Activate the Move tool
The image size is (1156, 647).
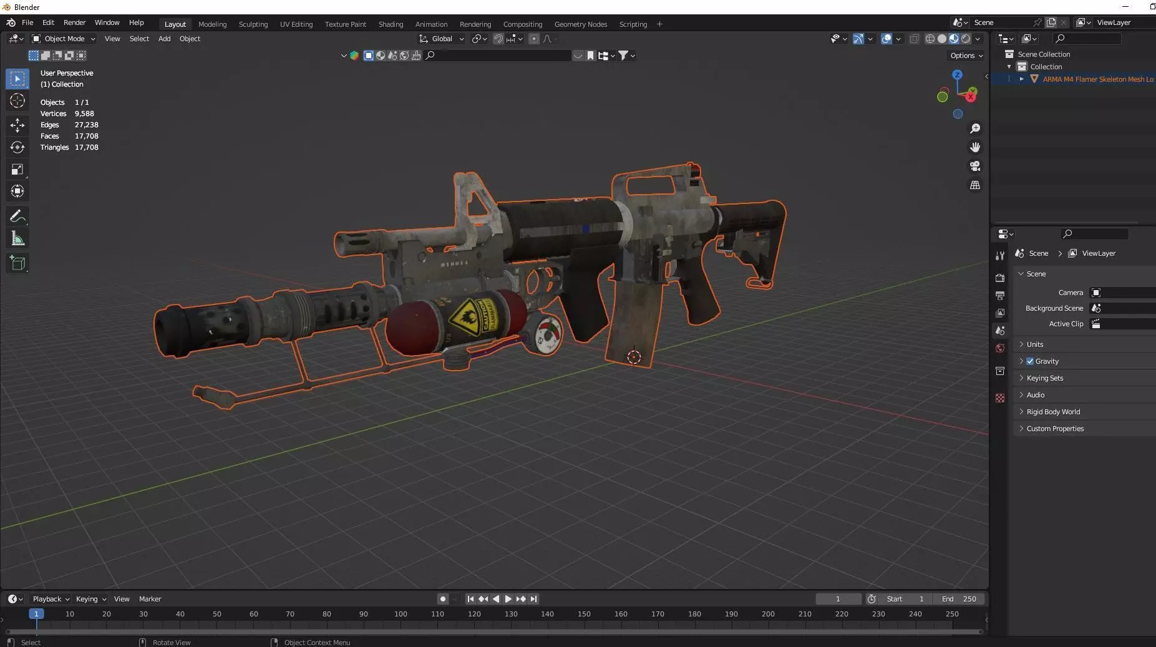click(17, 125)
